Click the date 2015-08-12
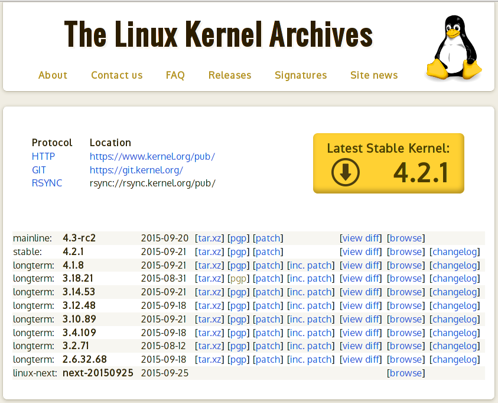Image resolution: width=498 pixels, height=403 pixels. pyautogui.click(x=163, y=346)
